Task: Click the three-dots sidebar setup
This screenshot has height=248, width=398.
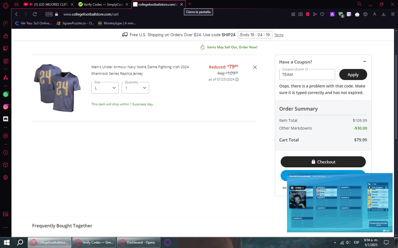Action: pos(6,228)
